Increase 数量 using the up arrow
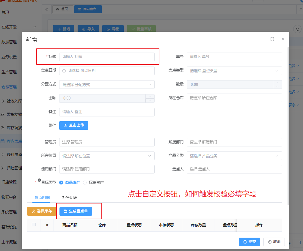The width and height of the screenshot is (303, 251). (277, 82)
